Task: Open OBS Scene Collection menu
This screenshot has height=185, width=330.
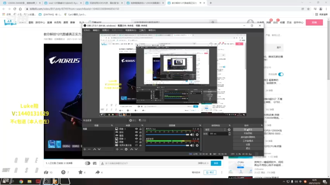Action: tap(131, 30)
